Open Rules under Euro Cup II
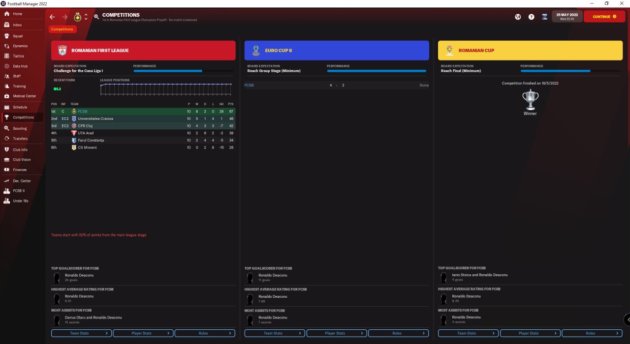The height and width of the screenshot is (344, 630). click(398, 333)
